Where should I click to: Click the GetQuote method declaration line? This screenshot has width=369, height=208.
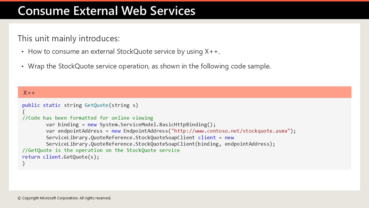point(80,105)
